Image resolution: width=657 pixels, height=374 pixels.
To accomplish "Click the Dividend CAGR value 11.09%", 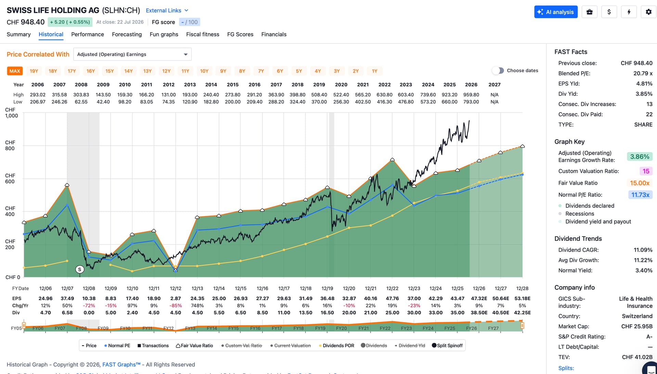I will tap(643, 250).
